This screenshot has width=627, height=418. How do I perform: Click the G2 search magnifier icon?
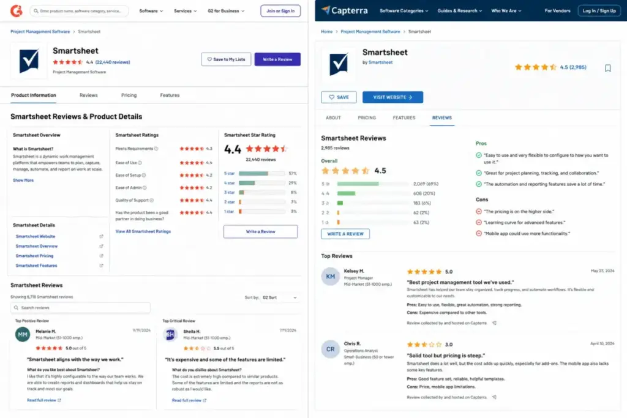[36, 11]
